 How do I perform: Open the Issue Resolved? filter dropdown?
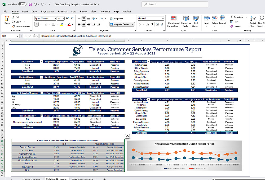coord(42,116)
